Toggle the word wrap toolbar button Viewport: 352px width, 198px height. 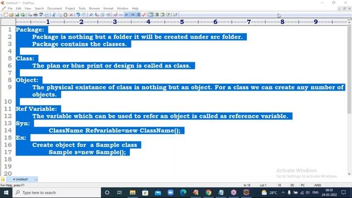tap(127, 15)
